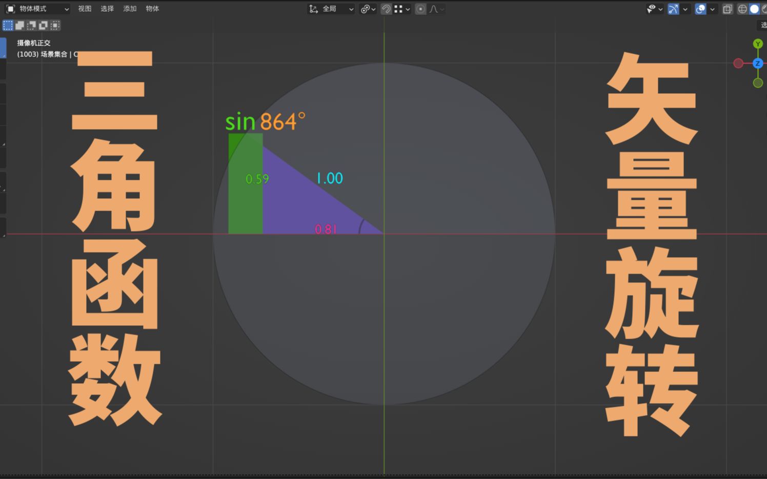Screen dimensions: 767x479
Task: Expand the gizmo options arrow
Action: pyautogui.click(x=685, y=9)
